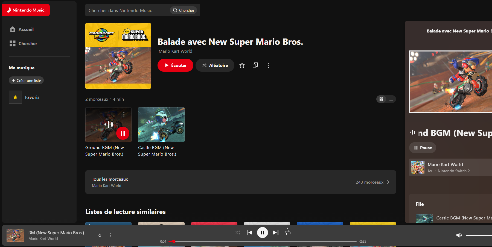Go to Accueil in the sidebar
Image resolution: width=492 pixels, height=247 pixels.
[x=22, y=29]
